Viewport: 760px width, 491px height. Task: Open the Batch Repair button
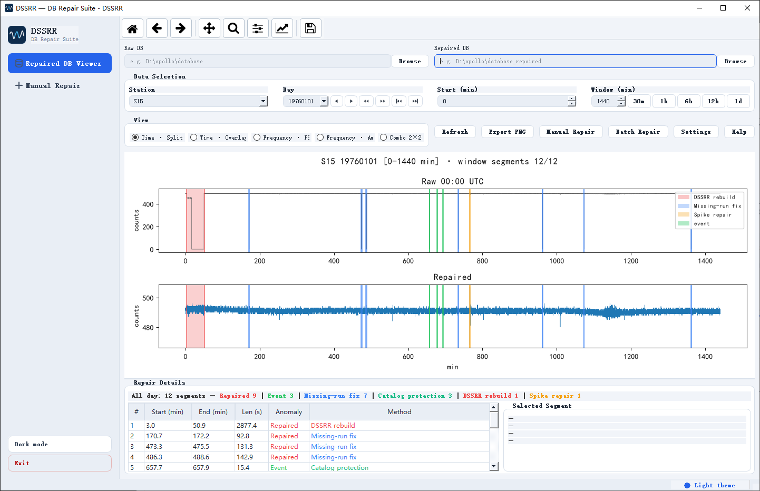click(x=638, y=132)
